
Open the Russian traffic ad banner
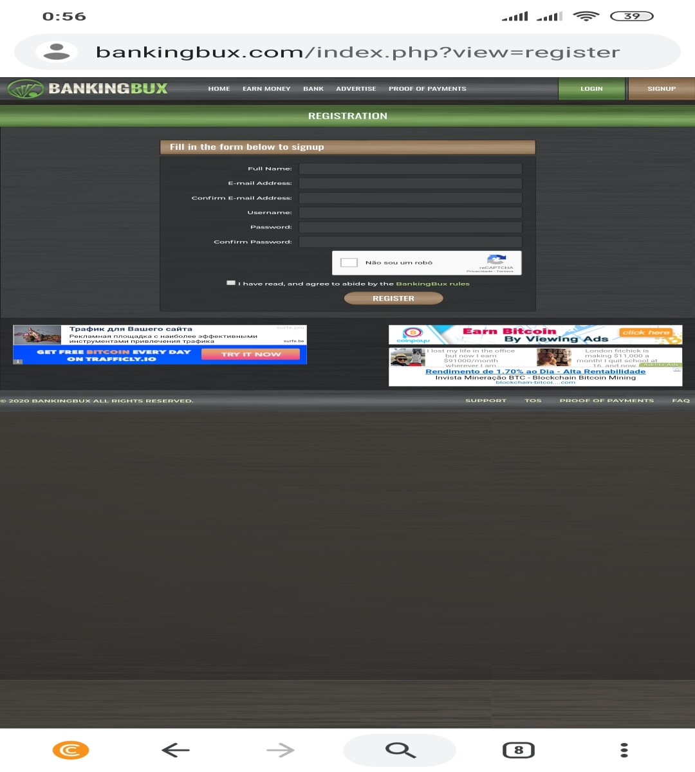[x=160, y=335]
